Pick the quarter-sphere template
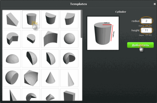157x103 pixels. (50, 58)
